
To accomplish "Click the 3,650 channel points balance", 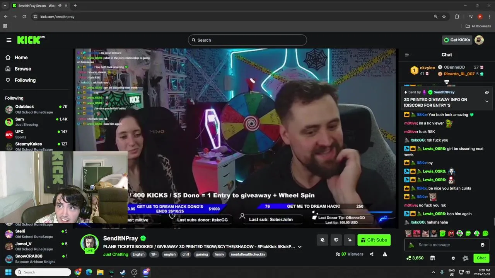I will point(415,258).
